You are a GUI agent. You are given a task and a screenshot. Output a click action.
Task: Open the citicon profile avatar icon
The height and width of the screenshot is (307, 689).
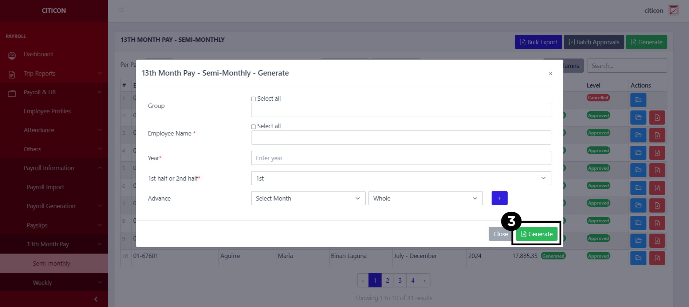pyautogui.click(x=673, y=10)
